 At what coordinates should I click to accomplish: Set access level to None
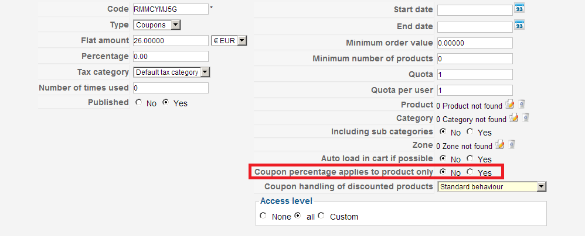click(x=262, y=216)
